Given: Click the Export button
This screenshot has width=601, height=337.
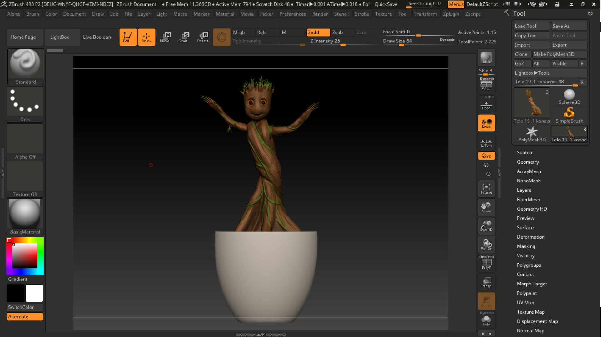Looking at the screenshot, I should [x=569, y=45].
